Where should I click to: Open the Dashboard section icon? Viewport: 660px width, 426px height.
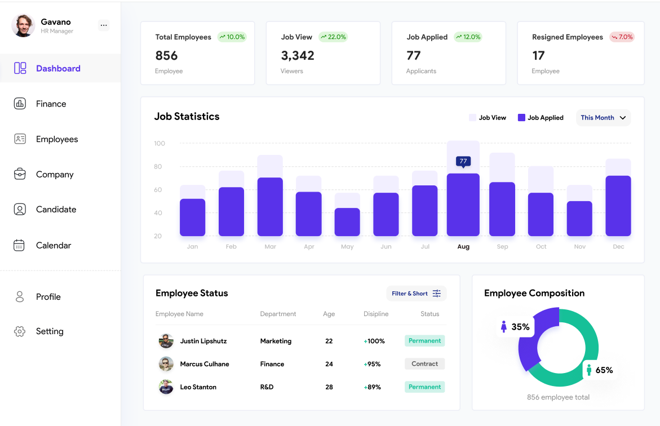coord(20,68)
